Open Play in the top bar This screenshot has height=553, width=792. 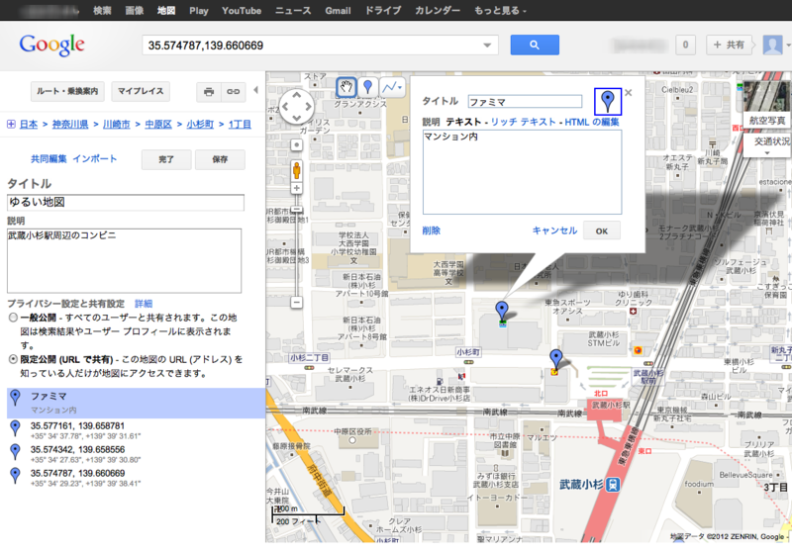pyautogui.click(x=199, y=11)
